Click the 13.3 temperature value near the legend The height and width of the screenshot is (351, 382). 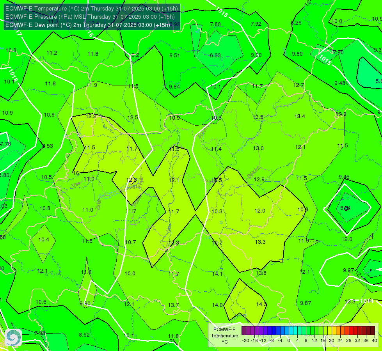(350, 301)
